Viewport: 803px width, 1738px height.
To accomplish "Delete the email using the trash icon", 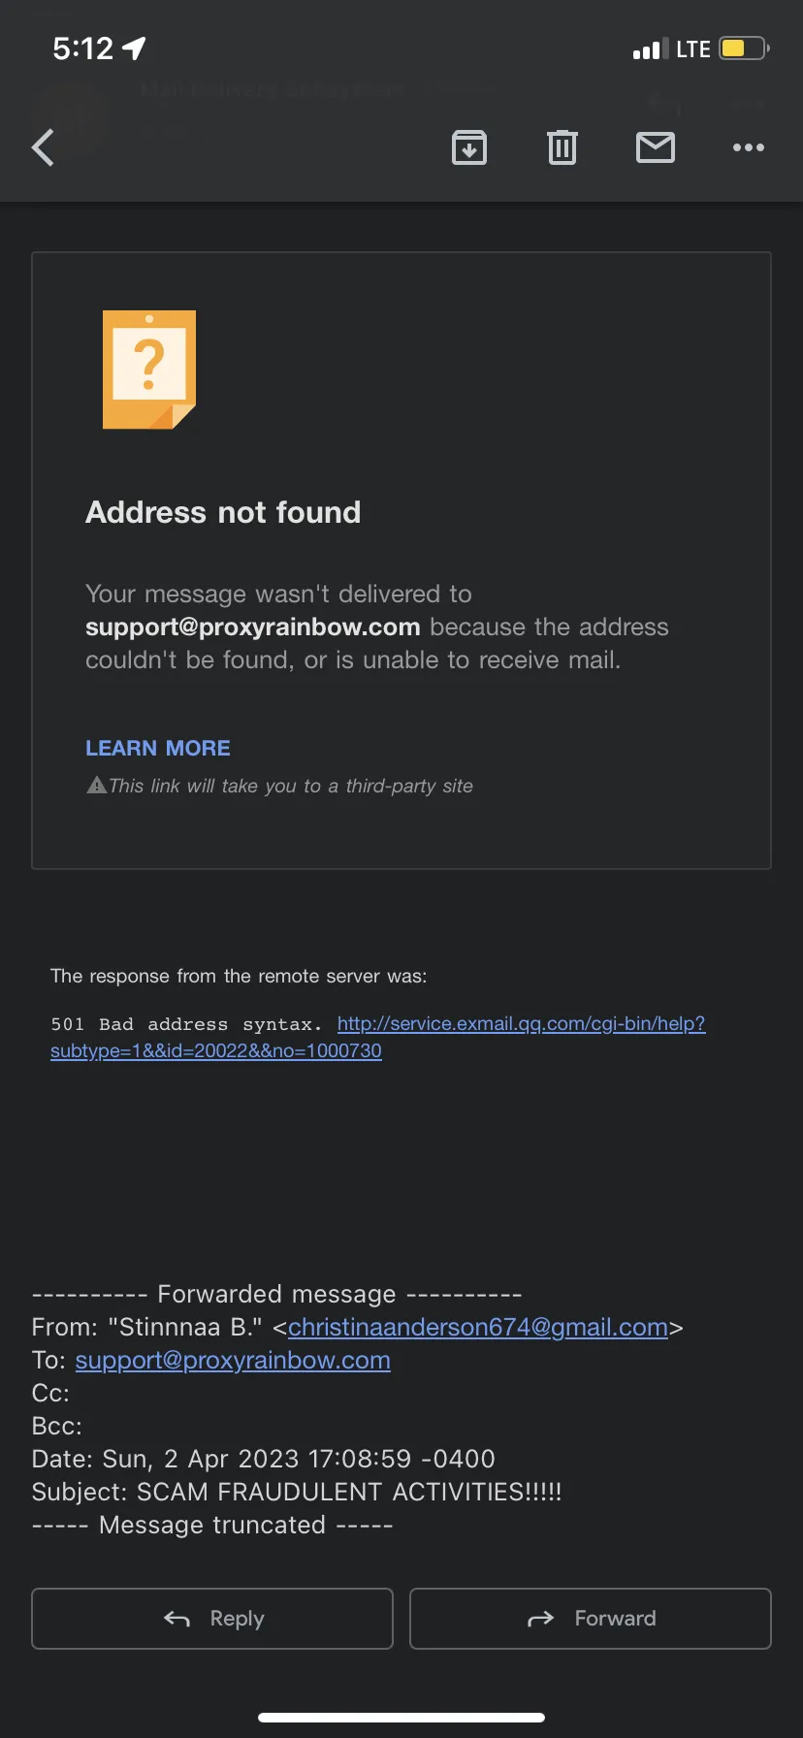I will 562,147.
